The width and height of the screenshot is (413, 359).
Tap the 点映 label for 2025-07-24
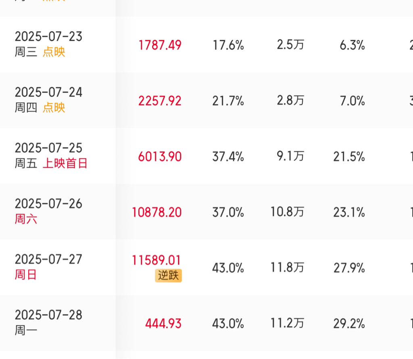click(x=54, y=107)
